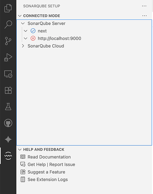Image resolution: width=153 pixels, height=194 pixels.
Task: Click the red error icon for localhost:9000
Action: [x=33, y=38]
